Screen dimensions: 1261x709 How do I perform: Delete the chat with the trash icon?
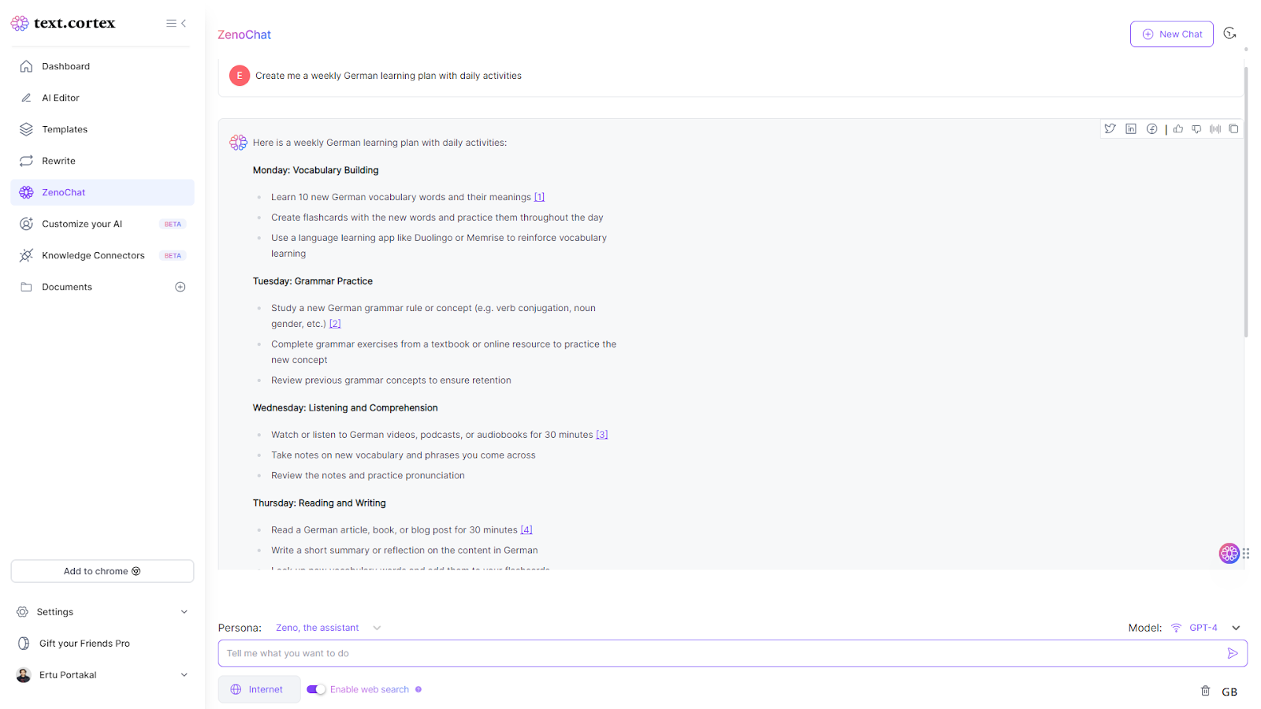1205,691
